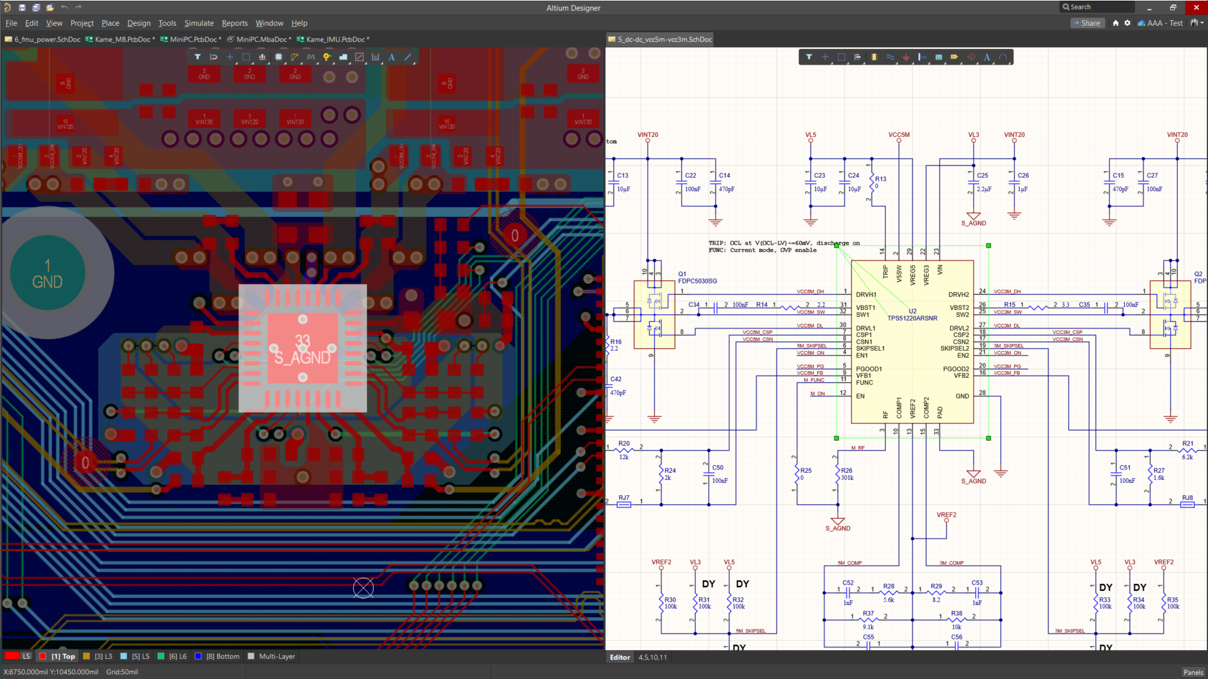Screen dimensions: 1208x679
Task: Toggle the selection filter on the schematic toolbar
Action: [x=809, y=57]
